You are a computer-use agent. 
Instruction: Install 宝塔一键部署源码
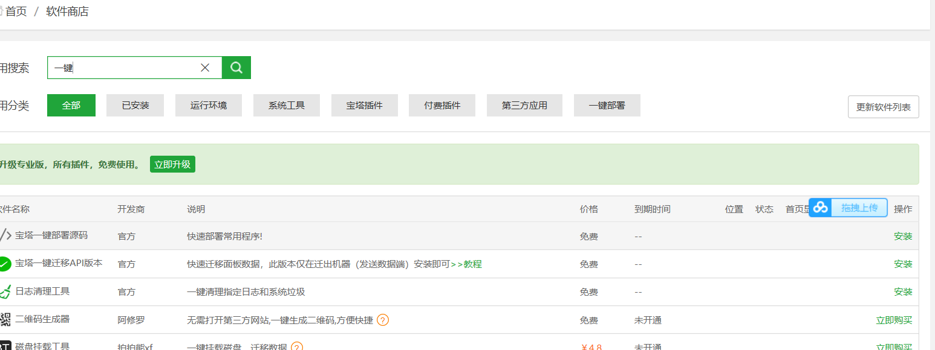coord(903,236)
